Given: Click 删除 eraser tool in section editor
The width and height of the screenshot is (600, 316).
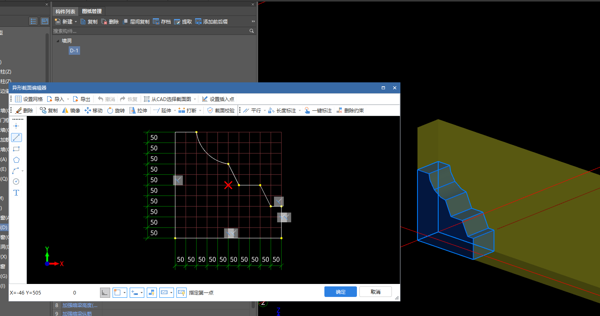Looking at the screenshot, I should [24, 110].
